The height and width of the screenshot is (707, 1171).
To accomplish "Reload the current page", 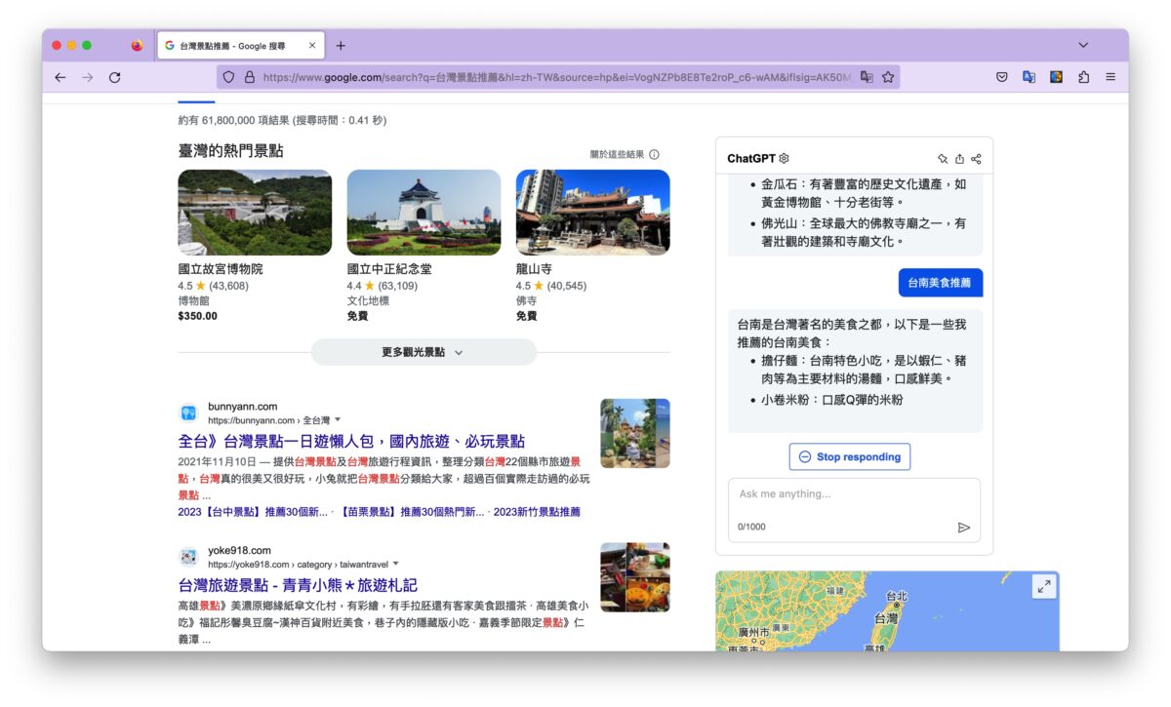I will 115,77.
